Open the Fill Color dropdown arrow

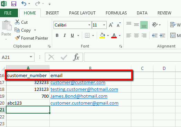(108, 35)
